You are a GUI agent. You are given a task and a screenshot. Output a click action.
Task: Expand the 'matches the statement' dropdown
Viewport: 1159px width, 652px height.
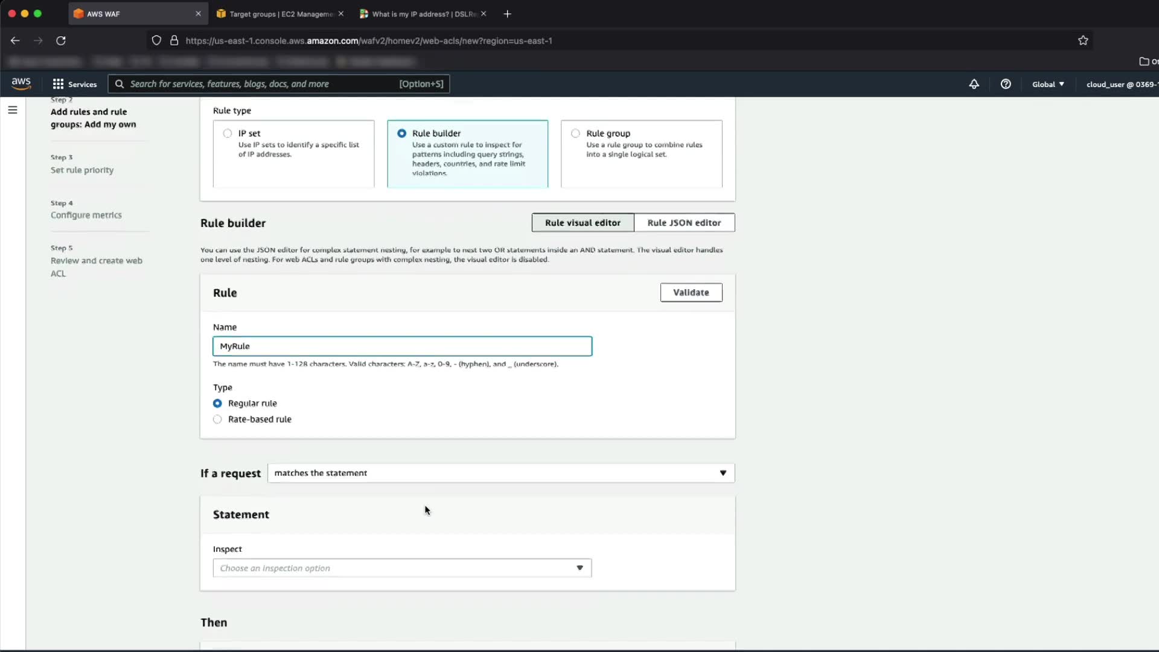pos(500,473)
